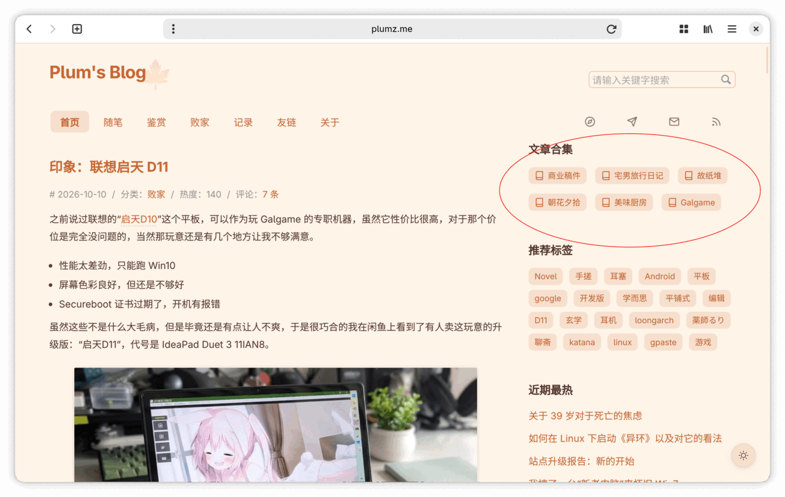This screenshot has width=785, height=497.
Task: Open the compass explore icon
Action: point(590,121)
